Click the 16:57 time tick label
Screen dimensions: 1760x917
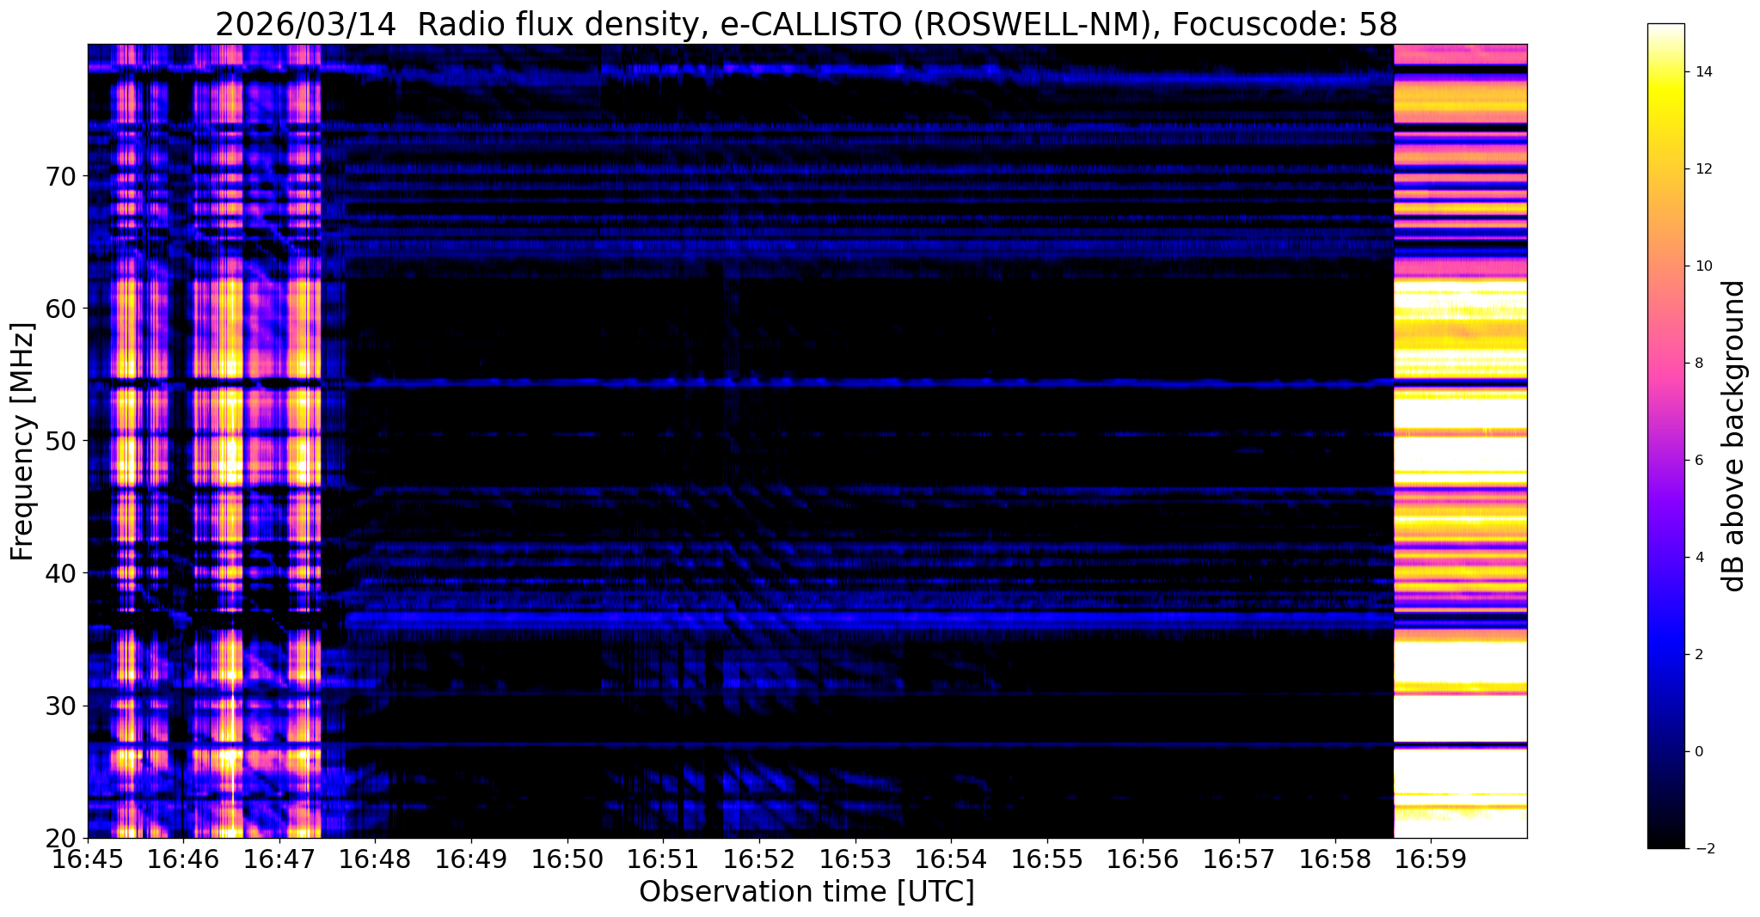[1239, 859]
